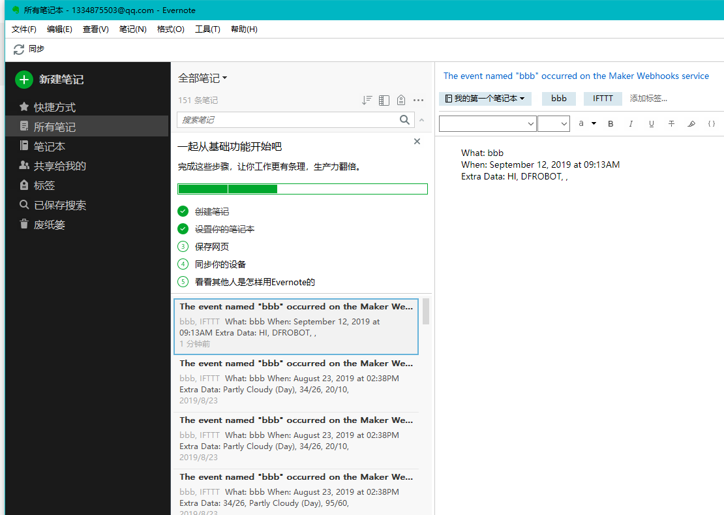Toggle underline formatting
Screen dimensions: 724x515
click(x=651, y=123)
